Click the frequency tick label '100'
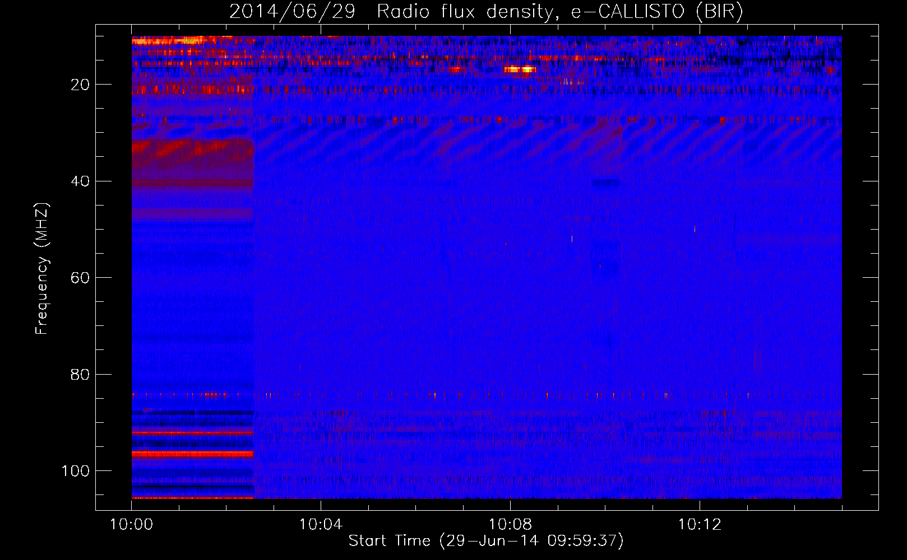The height and width of the screenshot is (560, 907). pyautogui.click(x=76, y=471)
